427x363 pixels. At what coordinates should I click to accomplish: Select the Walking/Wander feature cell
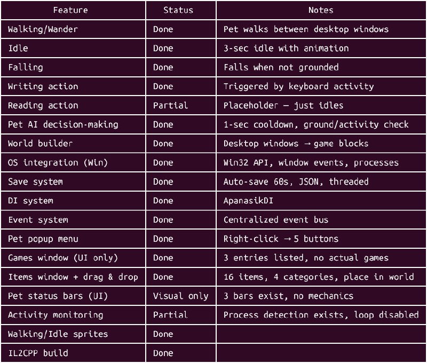coord(43,29)
